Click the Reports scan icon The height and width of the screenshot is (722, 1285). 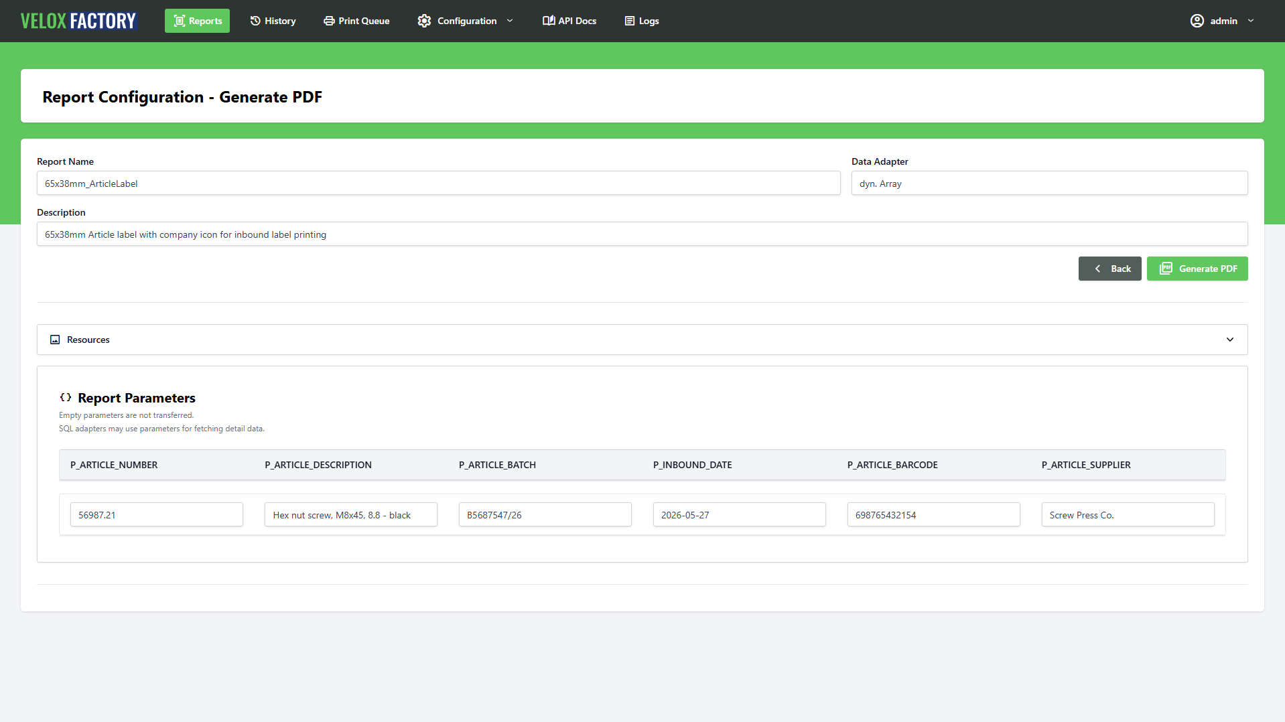(179, 21)
